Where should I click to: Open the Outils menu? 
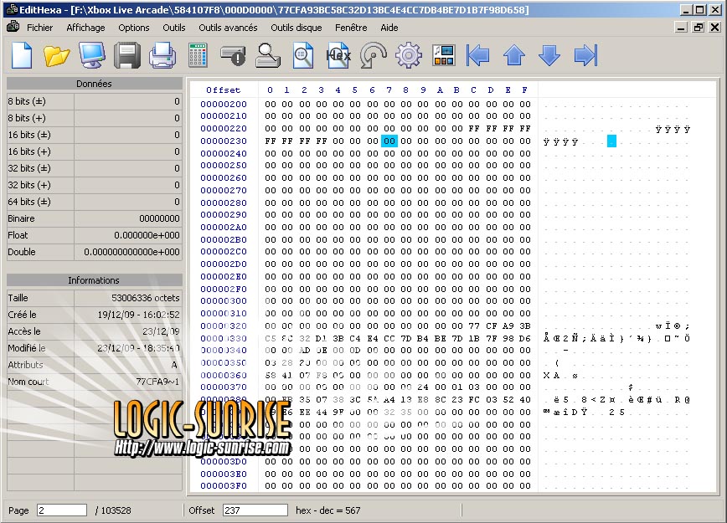coord(174,28)
